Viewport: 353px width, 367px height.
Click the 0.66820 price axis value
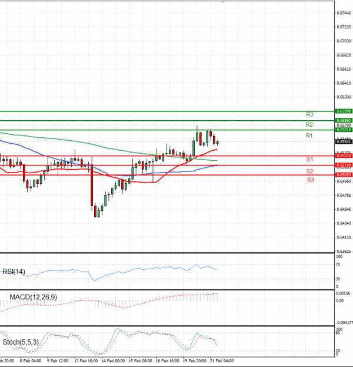click(344, 55)
